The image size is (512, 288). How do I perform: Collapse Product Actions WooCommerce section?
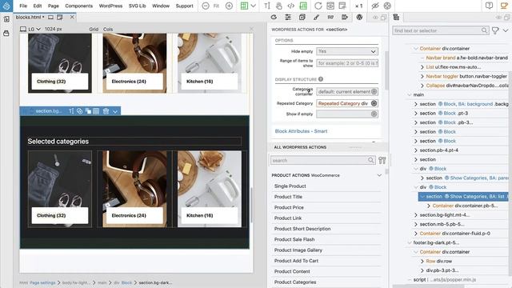[x=379, y=175]
